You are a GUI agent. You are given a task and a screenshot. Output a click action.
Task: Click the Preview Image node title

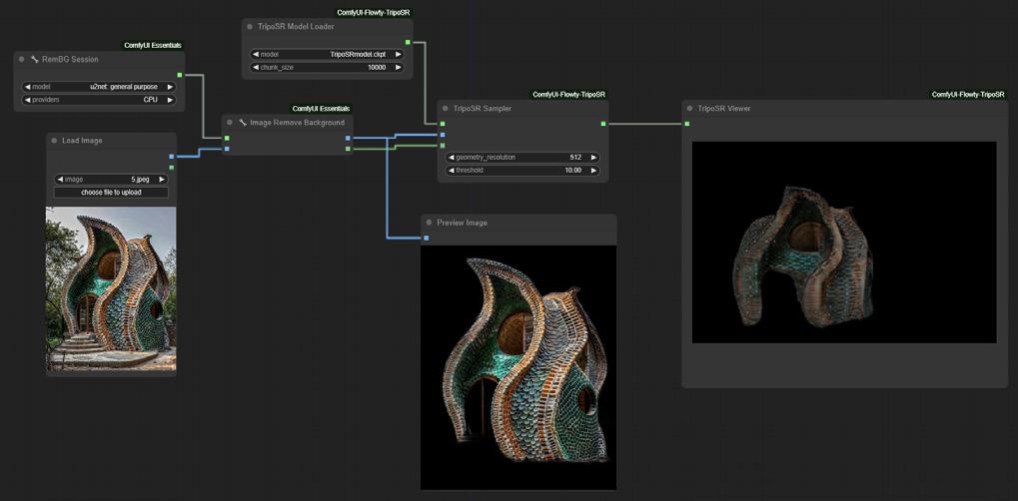click(462, 223)
